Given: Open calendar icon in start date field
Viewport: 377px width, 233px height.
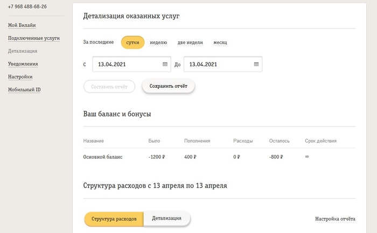Looking at the screenshot, I should tap(165, 65).
